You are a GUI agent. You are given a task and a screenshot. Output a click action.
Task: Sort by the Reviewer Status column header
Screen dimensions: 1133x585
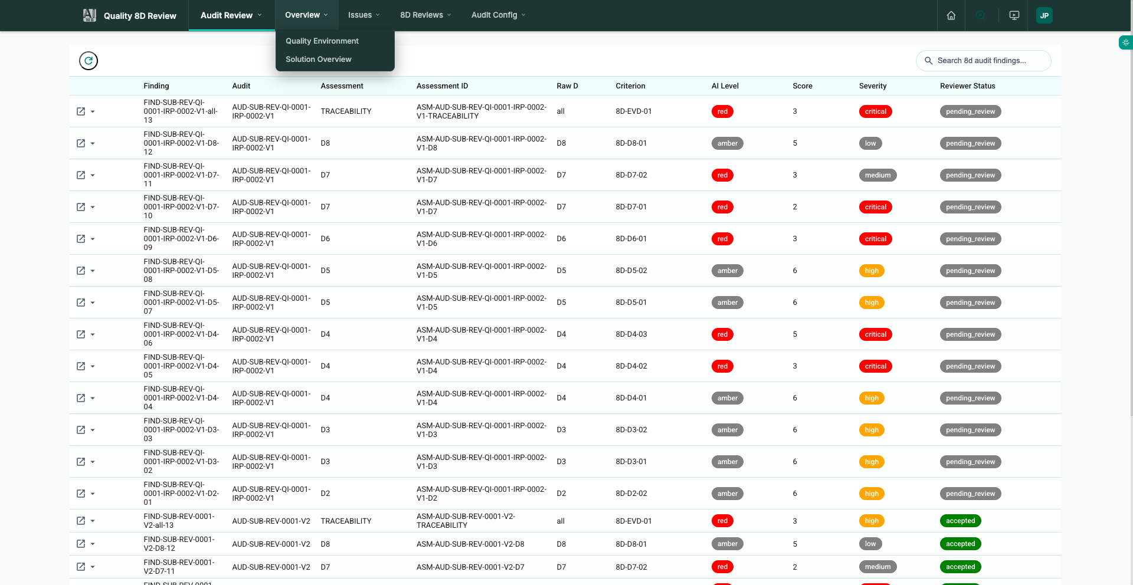click(968, 86)
